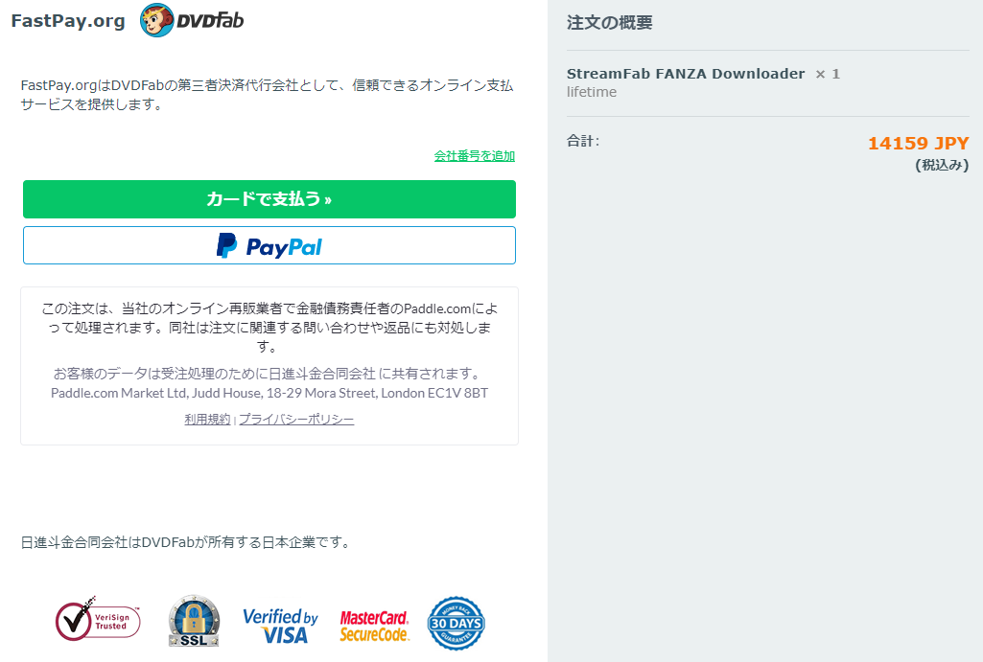Click the 30 Days money-back guarantee badge
Image resolution: width=983 pixels, height=662 pixels.
point(456,623)
